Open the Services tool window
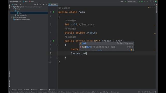166x93 pixels. 52,90
